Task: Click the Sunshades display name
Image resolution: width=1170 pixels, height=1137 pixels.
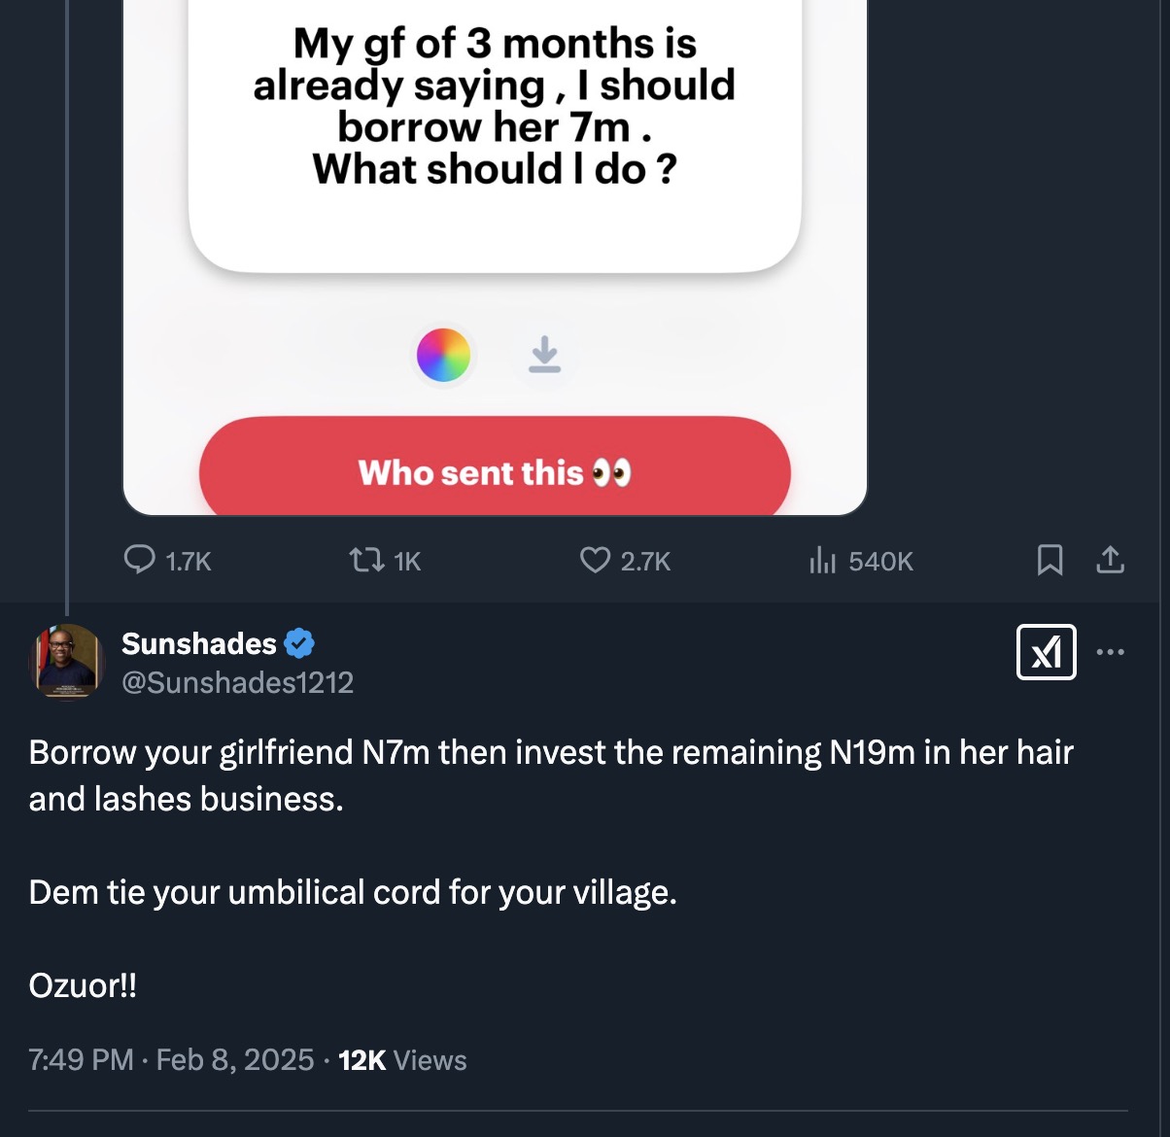Action: click(199, 643)
